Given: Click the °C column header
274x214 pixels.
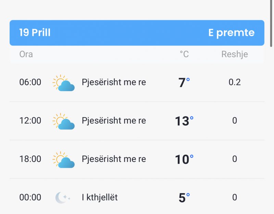Looking at the screenshot, I should 184,54.
